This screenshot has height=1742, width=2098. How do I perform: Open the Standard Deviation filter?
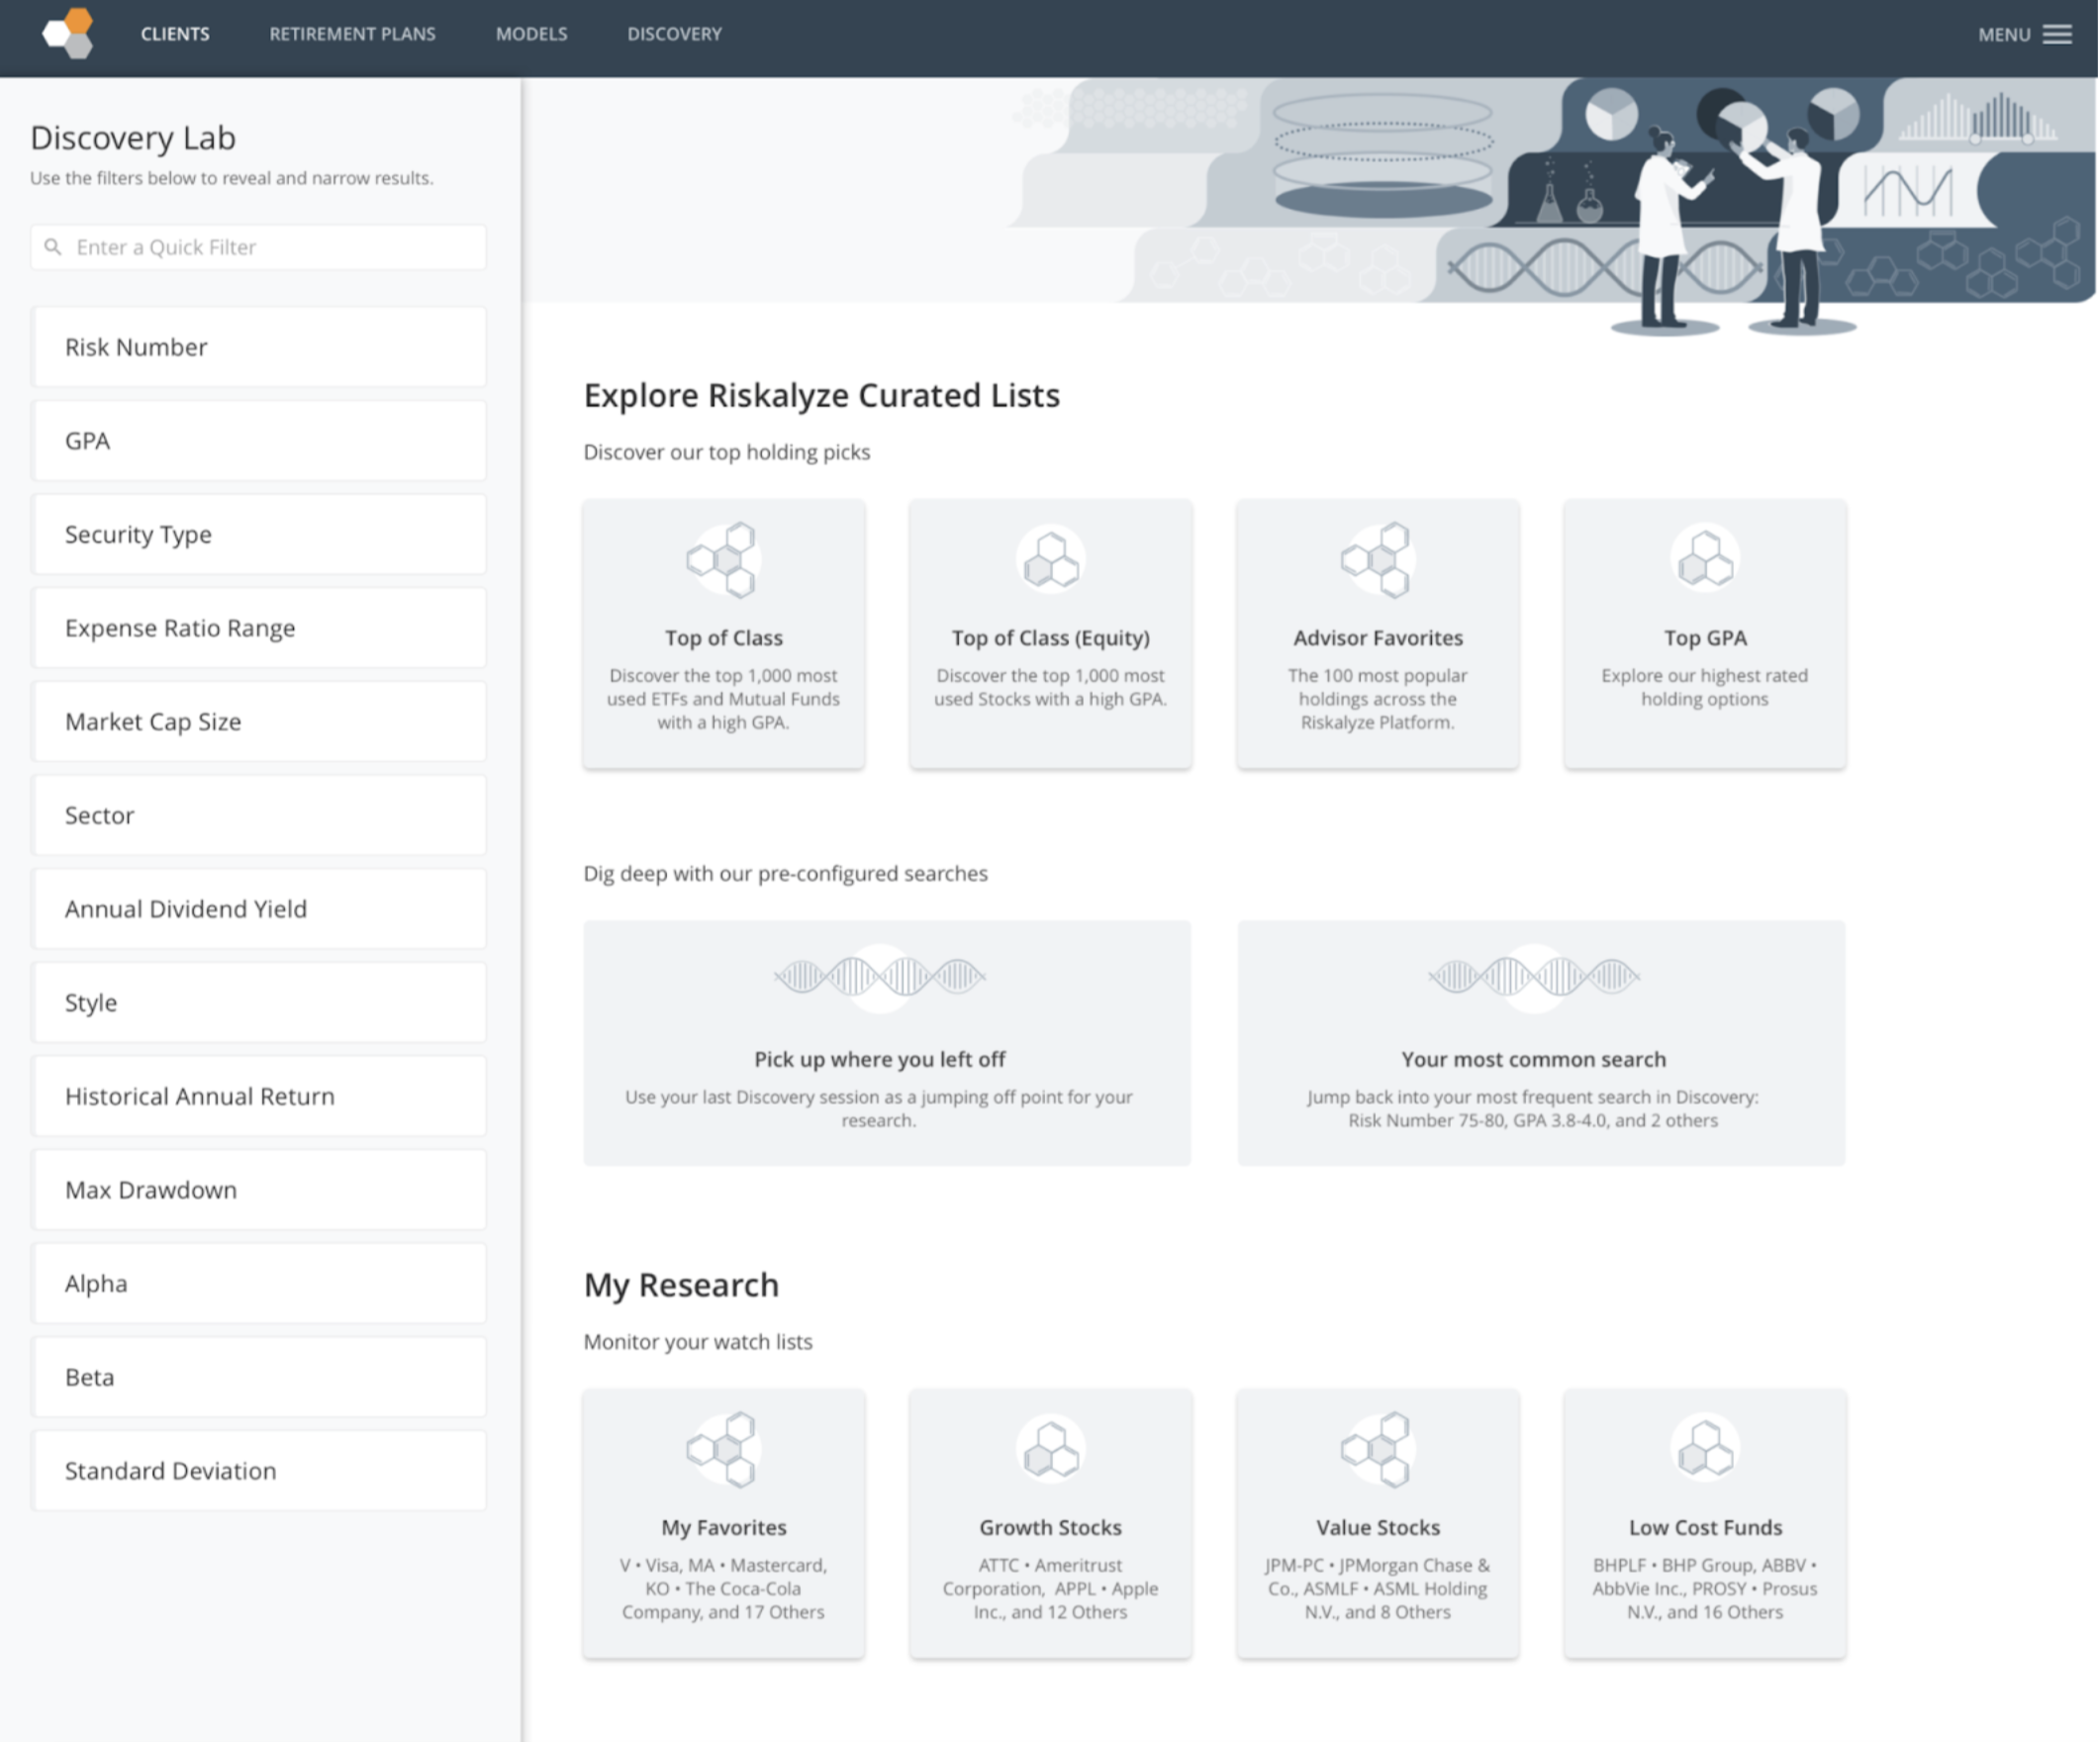tap(258, 1470)
